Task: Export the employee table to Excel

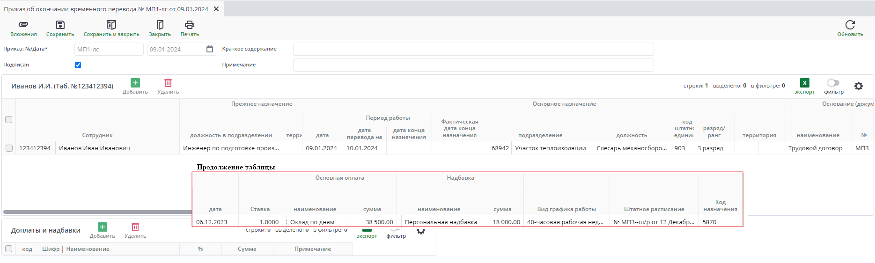Action: [804, 83]
